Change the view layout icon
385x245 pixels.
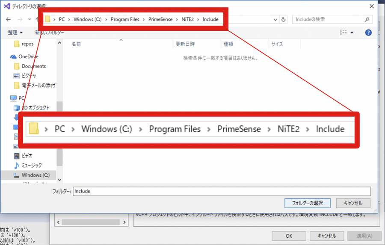point(343,32)
